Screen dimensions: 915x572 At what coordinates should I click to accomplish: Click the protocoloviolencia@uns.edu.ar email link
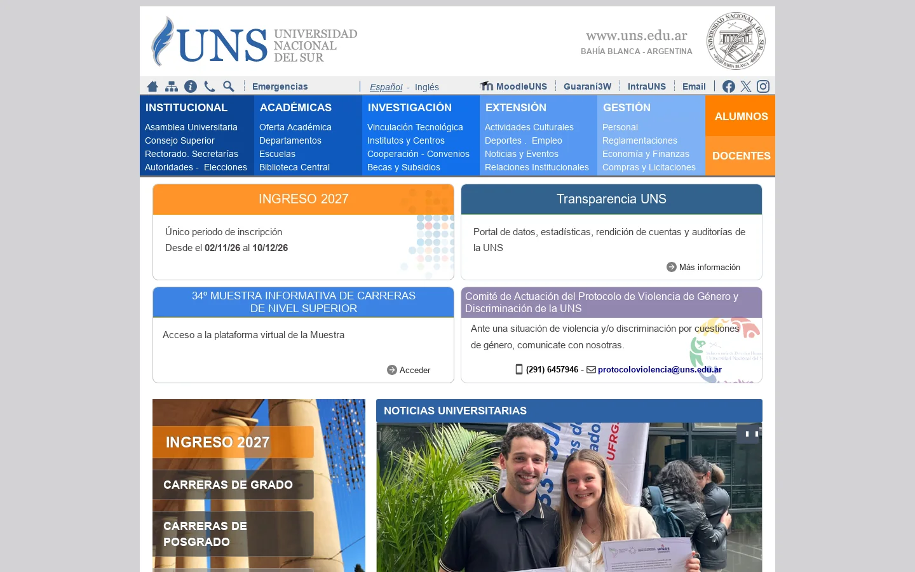(660, 369)
